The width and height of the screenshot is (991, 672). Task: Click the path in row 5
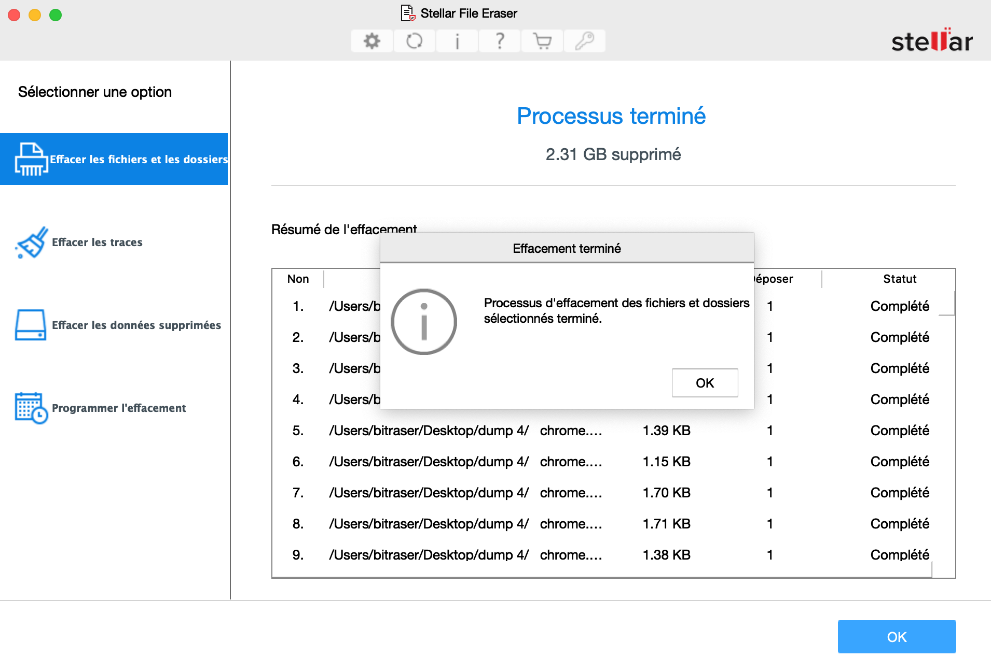tap(429, 431)
